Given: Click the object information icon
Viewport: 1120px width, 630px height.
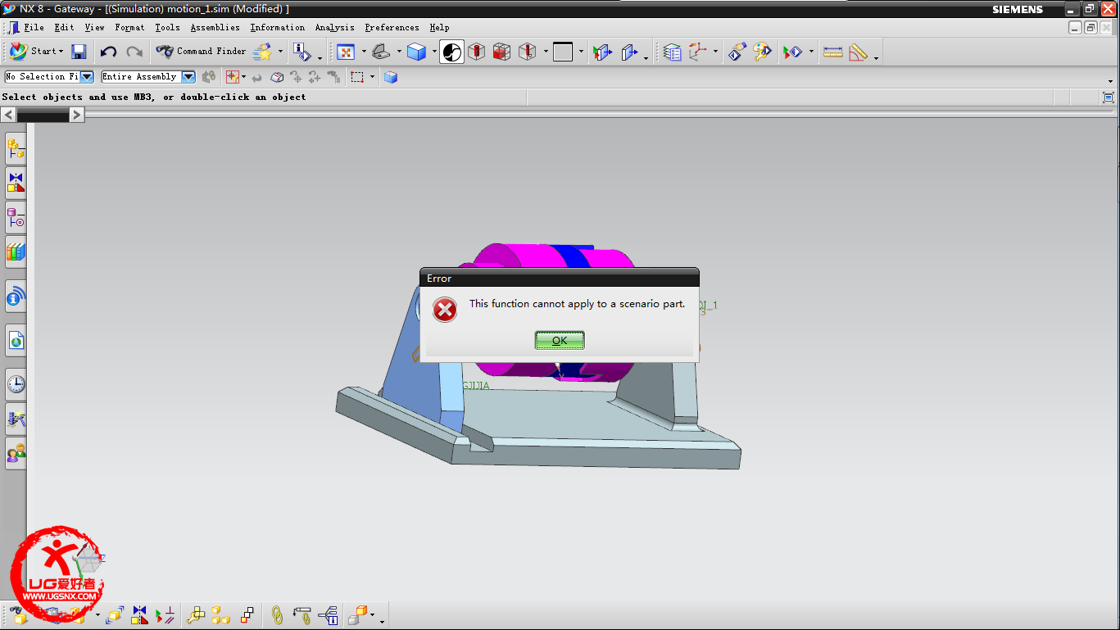Looking at the screenshot, I should click(x=301, y=52).
